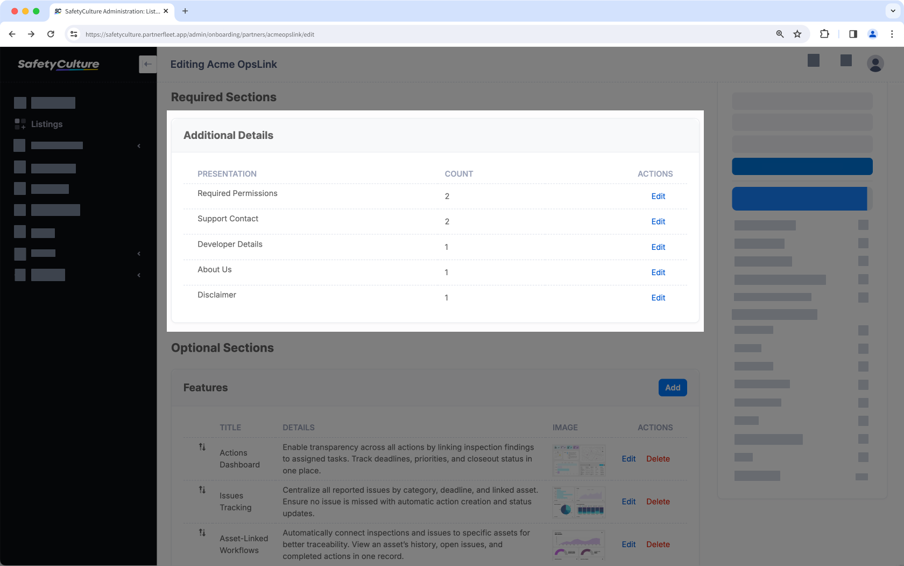This screenshot has width=904, height=566.
Task: Reload the current page
Action: [x=51, y=34]
